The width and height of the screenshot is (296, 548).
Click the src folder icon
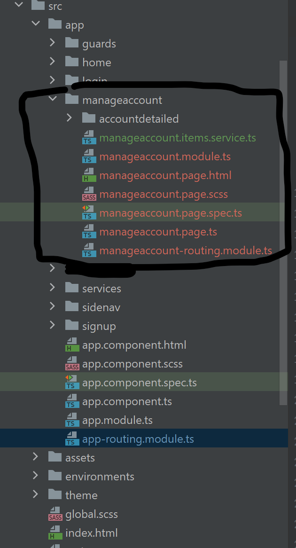(x=38, y=5)
